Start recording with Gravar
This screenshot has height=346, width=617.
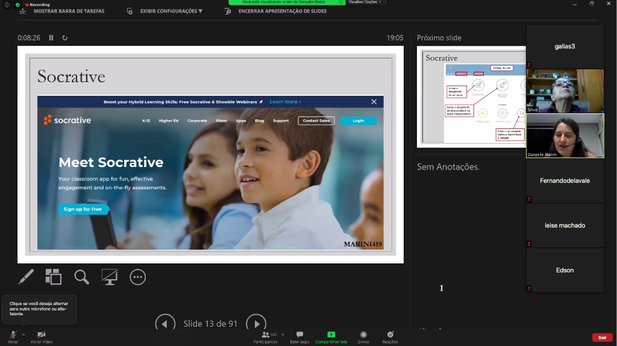[x=363, y=338]
